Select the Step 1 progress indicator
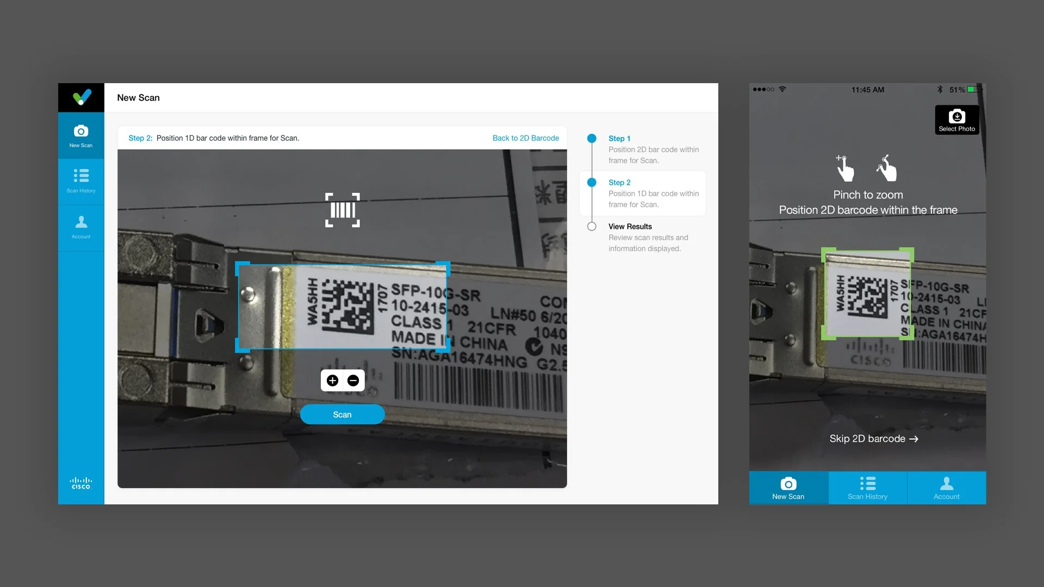 592,139
